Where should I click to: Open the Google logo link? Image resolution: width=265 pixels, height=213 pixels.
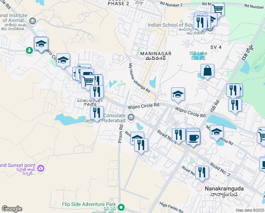click(x=12, y=209)
